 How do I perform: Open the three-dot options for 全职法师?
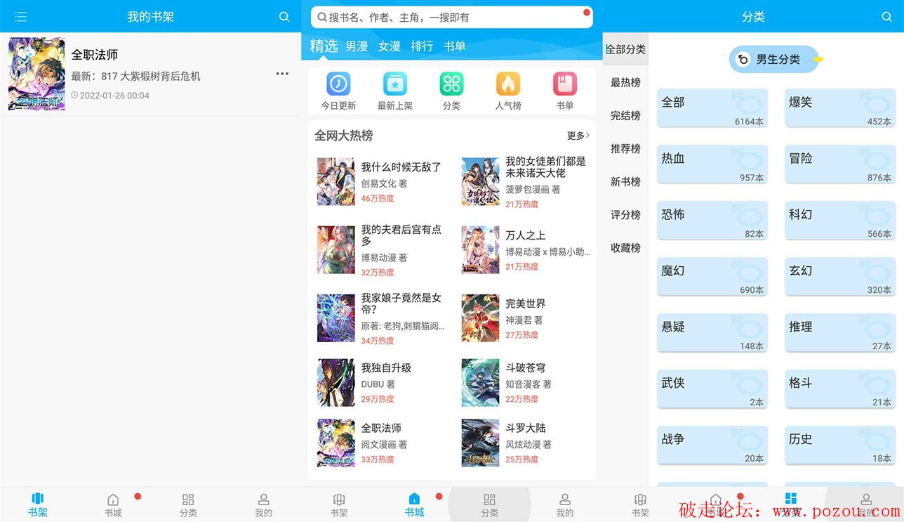(x=282, y=74)
